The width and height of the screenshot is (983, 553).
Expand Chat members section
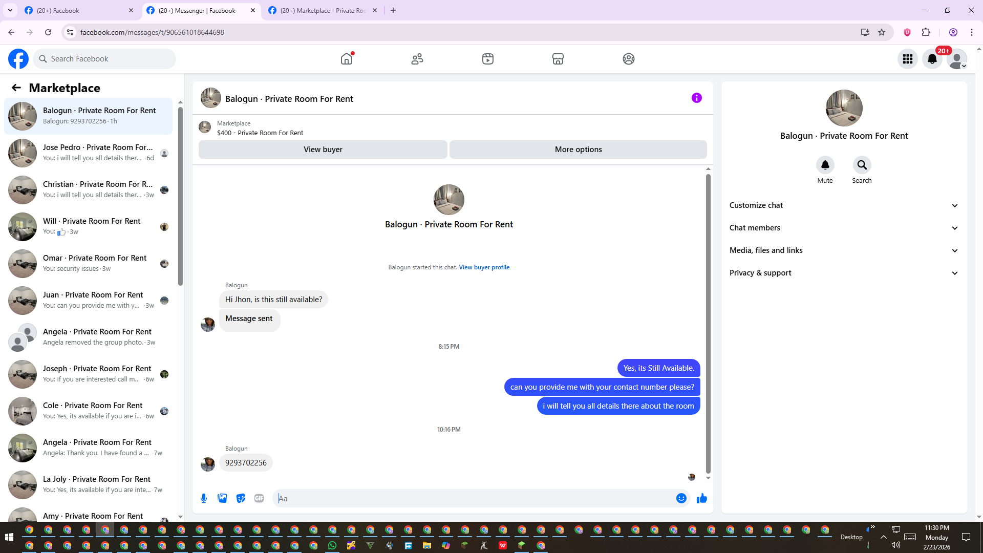pyautogui.click(x=843, y=228)
